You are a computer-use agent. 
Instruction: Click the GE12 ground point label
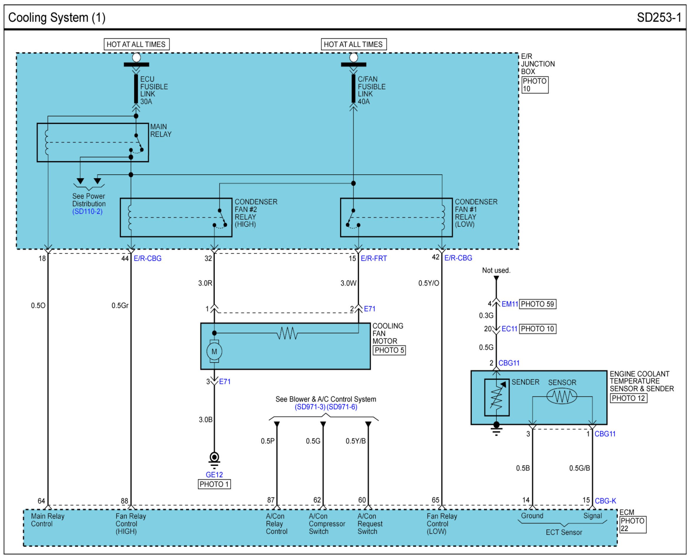tap(214, 474)
